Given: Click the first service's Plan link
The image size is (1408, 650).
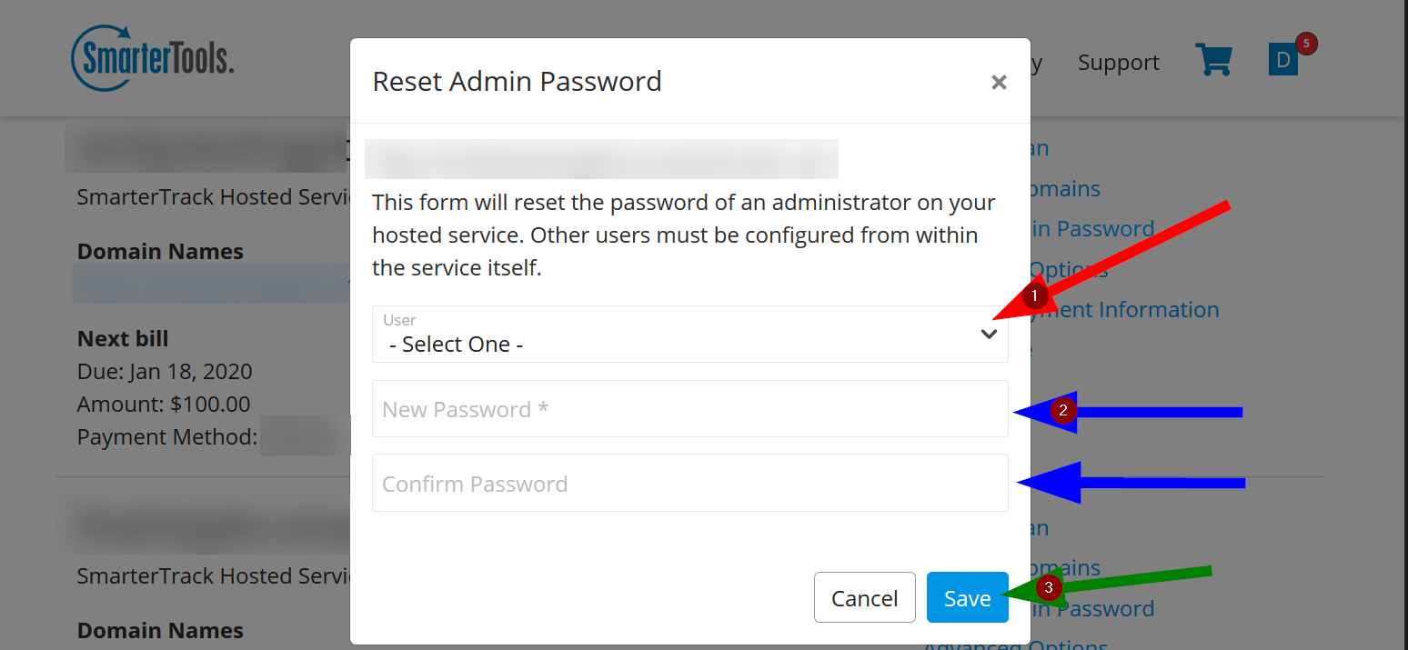Looking at the screenshot, I should [1040, 148].
